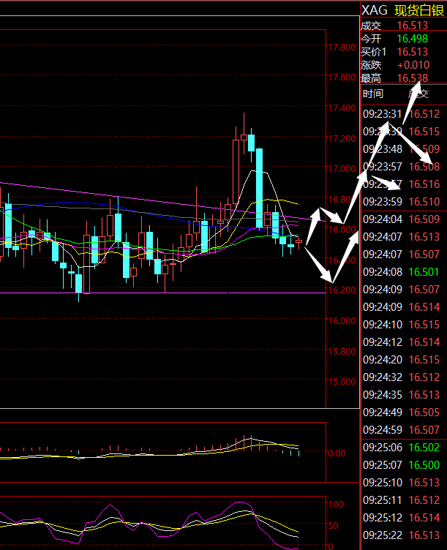
Task: Click the 100 level on oscillator axis
Action: 337,505
